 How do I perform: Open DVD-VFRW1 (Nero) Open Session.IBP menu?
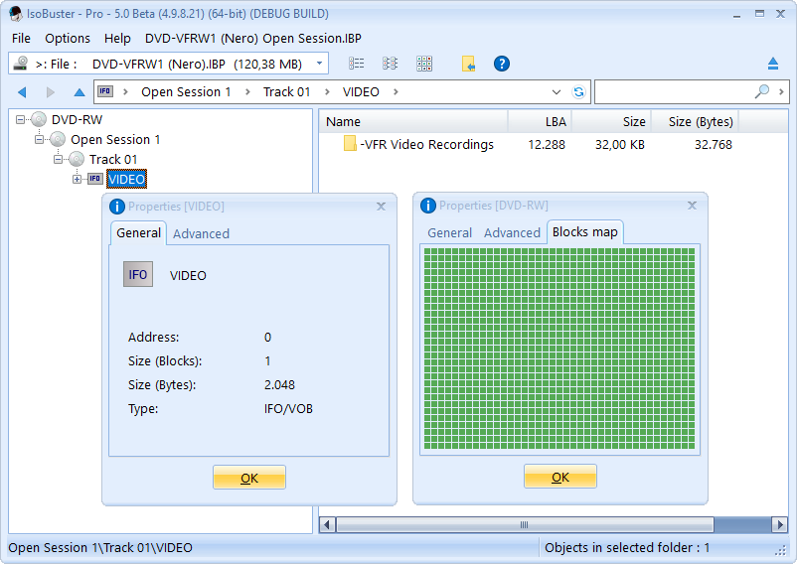pos(253,39)
